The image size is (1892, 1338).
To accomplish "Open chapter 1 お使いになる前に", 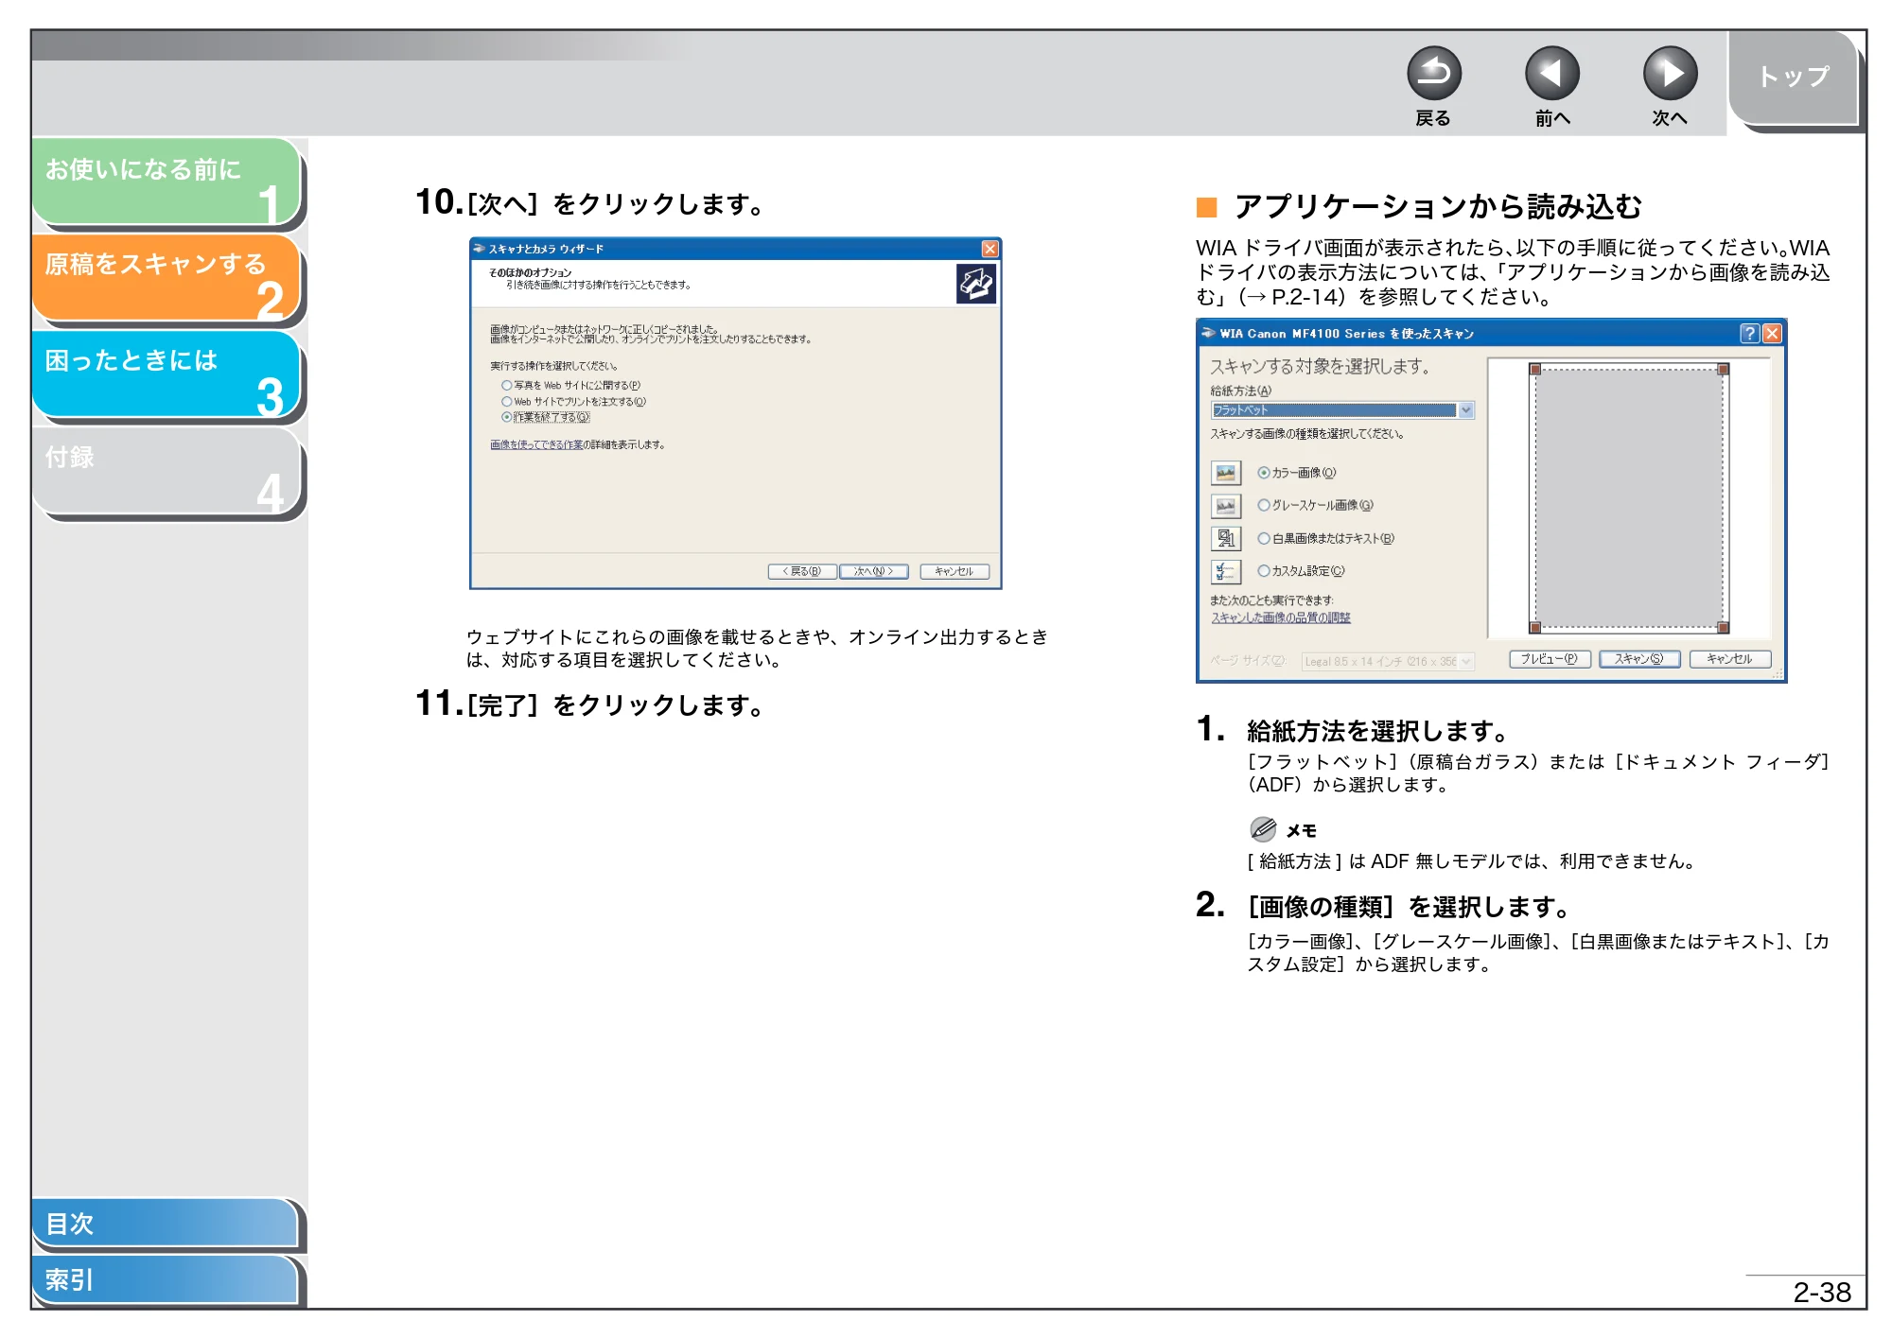I will pyautogui.click(x=166, y=182).
